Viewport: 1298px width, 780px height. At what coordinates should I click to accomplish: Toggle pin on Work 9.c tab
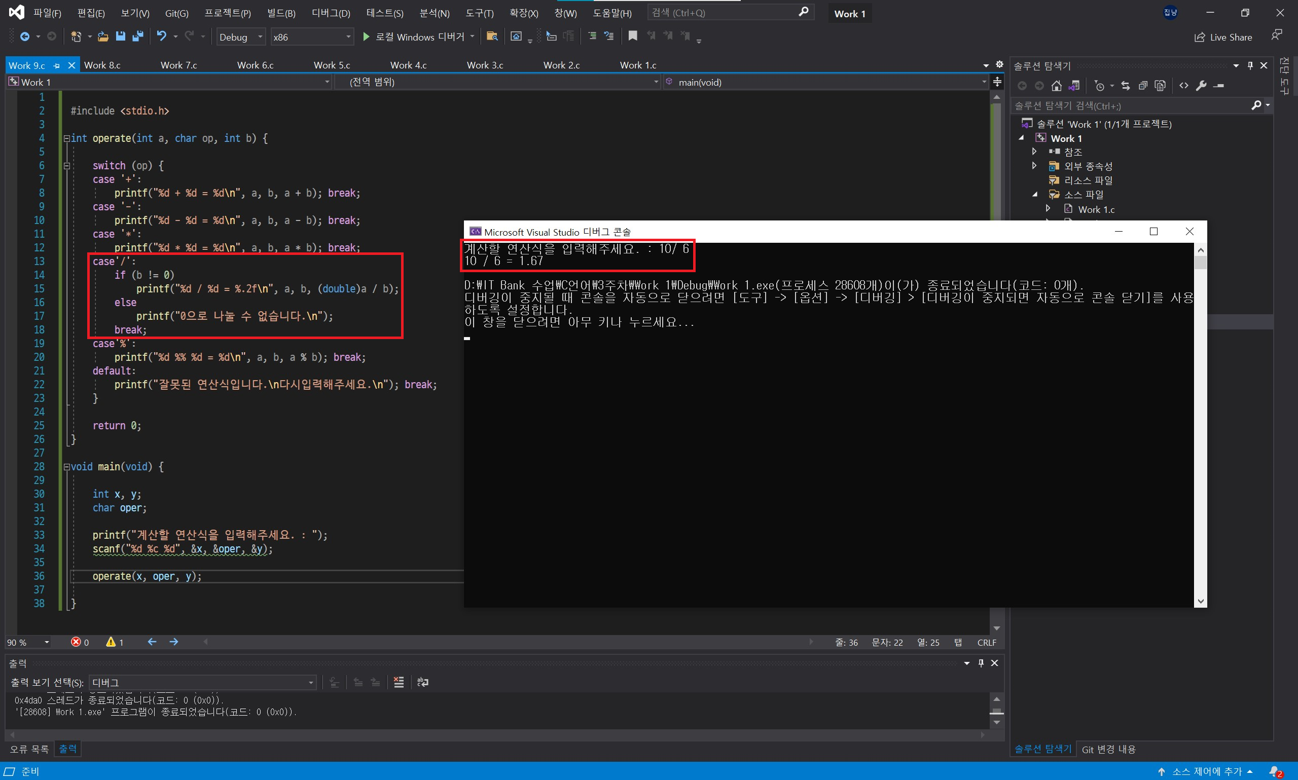[57, 66]
